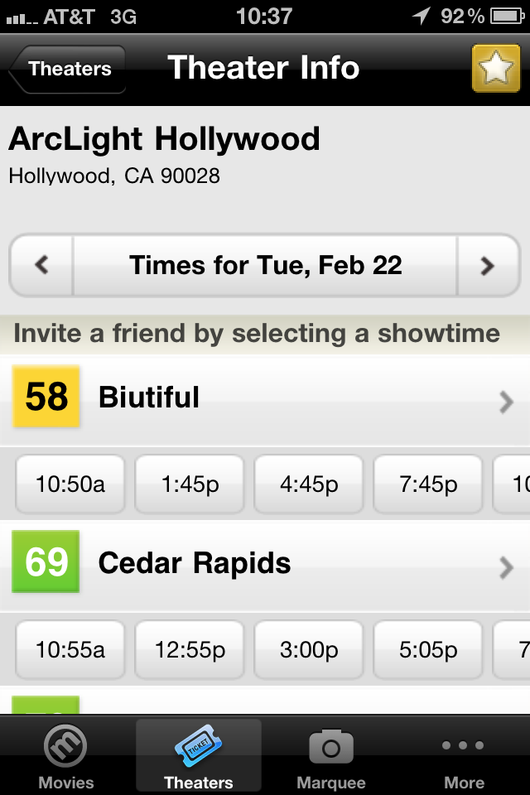This screenshot has width=530, height=795.
Task: Pick the 7:45p Biutiful showtime
Action: pos(428,484)
